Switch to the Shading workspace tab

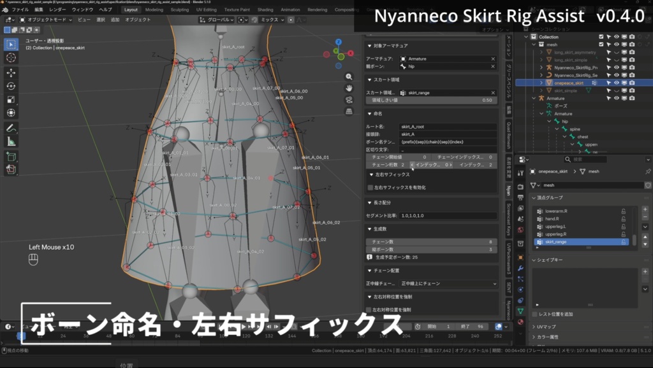265,10
